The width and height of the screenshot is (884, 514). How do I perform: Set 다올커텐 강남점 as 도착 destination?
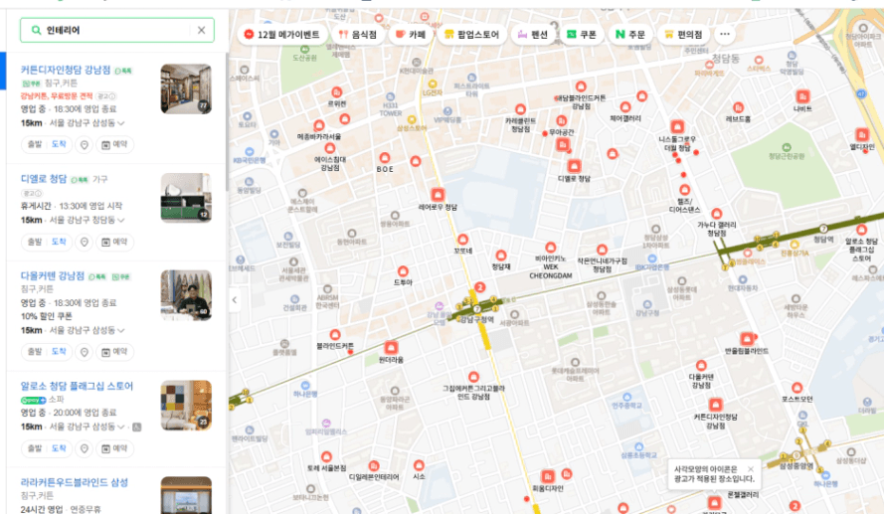59,351
